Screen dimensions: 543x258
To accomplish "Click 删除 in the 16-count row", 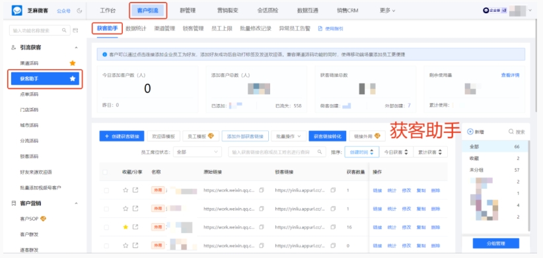I will click(x=435, y=227).
